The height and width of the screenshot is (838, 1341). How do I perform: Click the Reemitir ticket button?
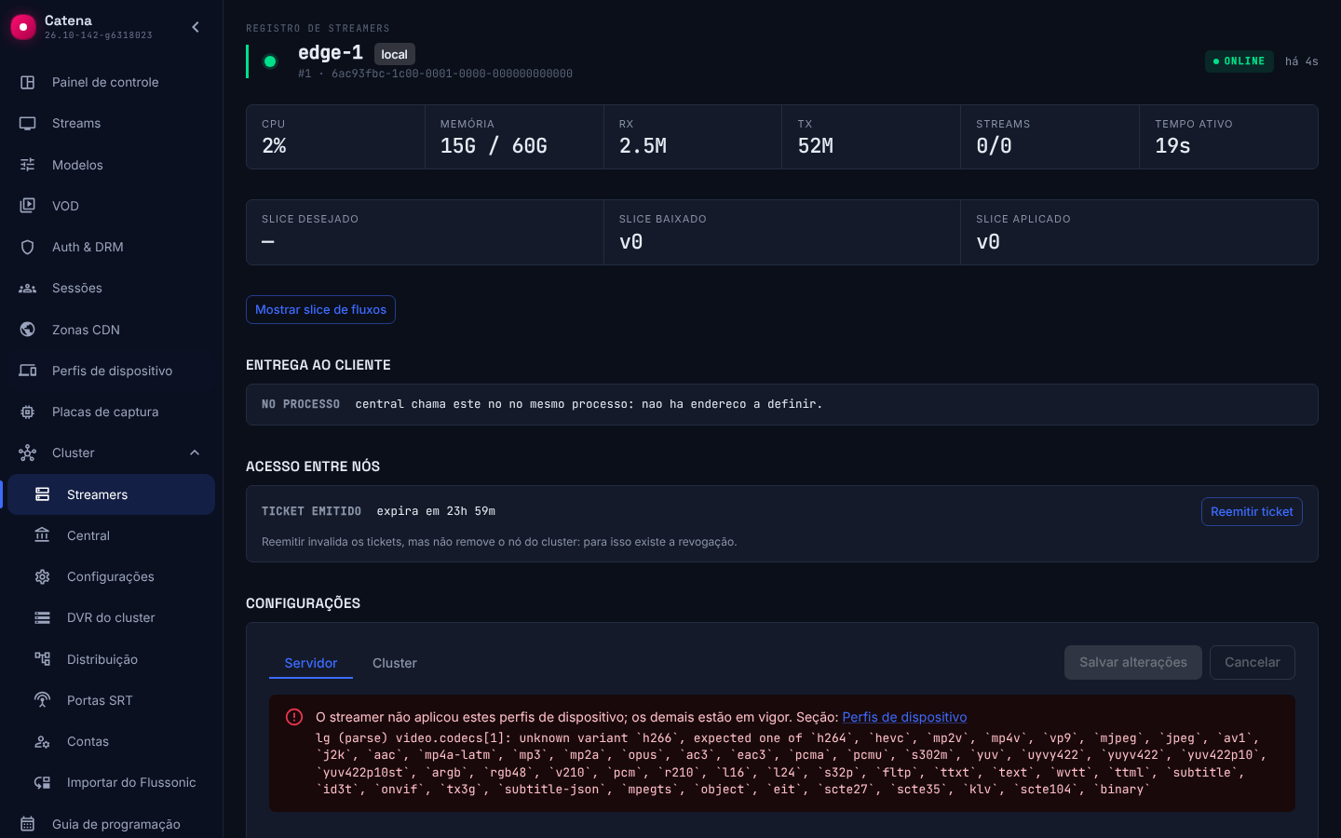click(1252, 511)
